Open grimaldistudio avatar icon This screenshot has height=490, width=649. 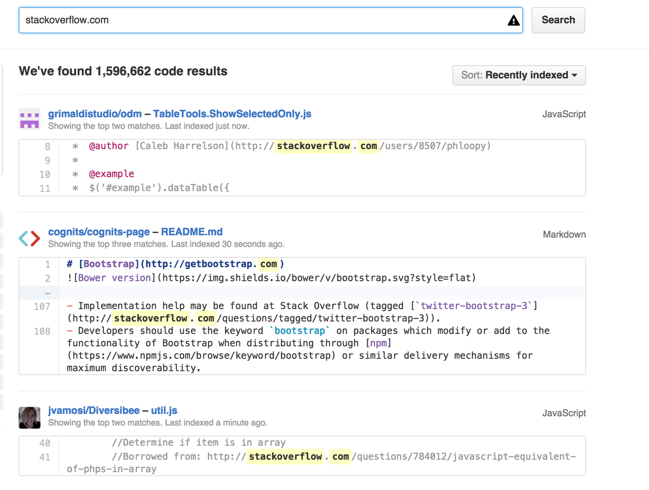29,119
